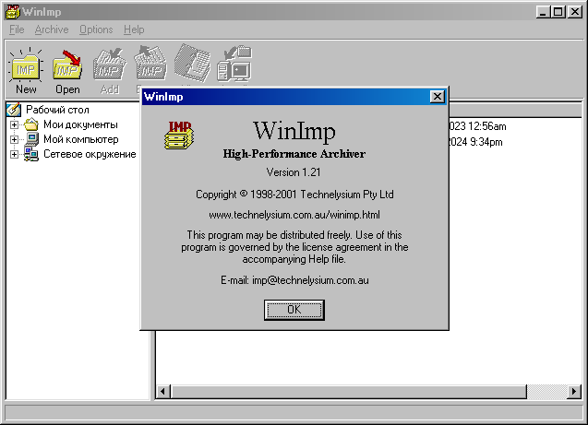Screen dimensions: 588x425
Task: Select Сетевое окружение in the folder tree
Action: tap(90, 154)
